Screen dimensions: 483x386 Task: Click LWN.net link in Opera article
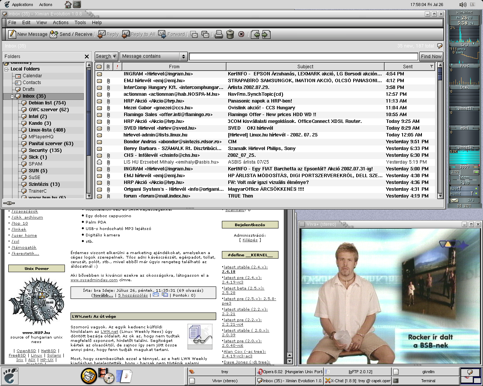click(x=109, y=331)
